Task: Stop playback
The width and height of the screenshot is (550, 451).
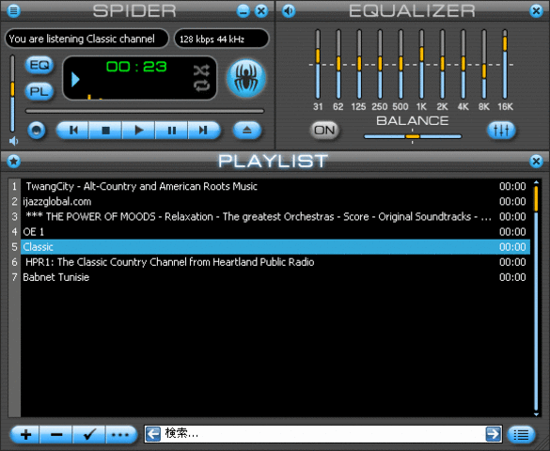Action: coord(105,131)
